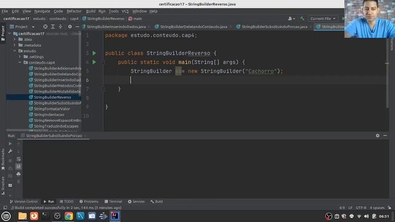Open screenshot camera app in taskbar
Image resolution: width=395 pixels, height=222 pixels.
[92, 216]
